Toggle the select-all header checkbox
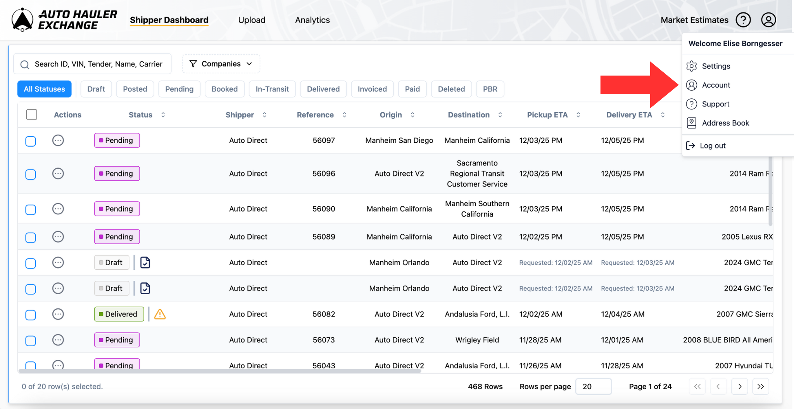794x409 pixels. (x=32, y=115)
